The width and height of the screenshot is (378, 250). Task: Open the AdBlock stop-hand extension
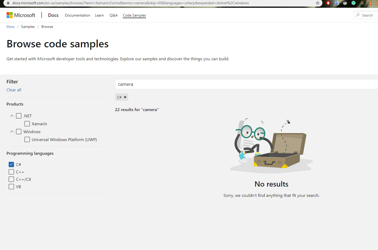click(x=328, y=3)
